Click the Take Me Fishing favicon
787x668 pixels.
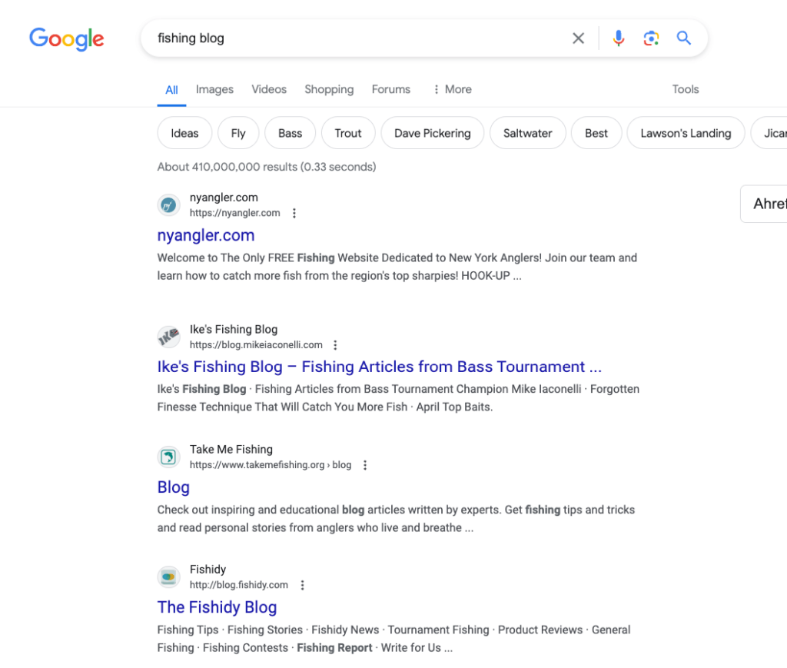(168, 457)
